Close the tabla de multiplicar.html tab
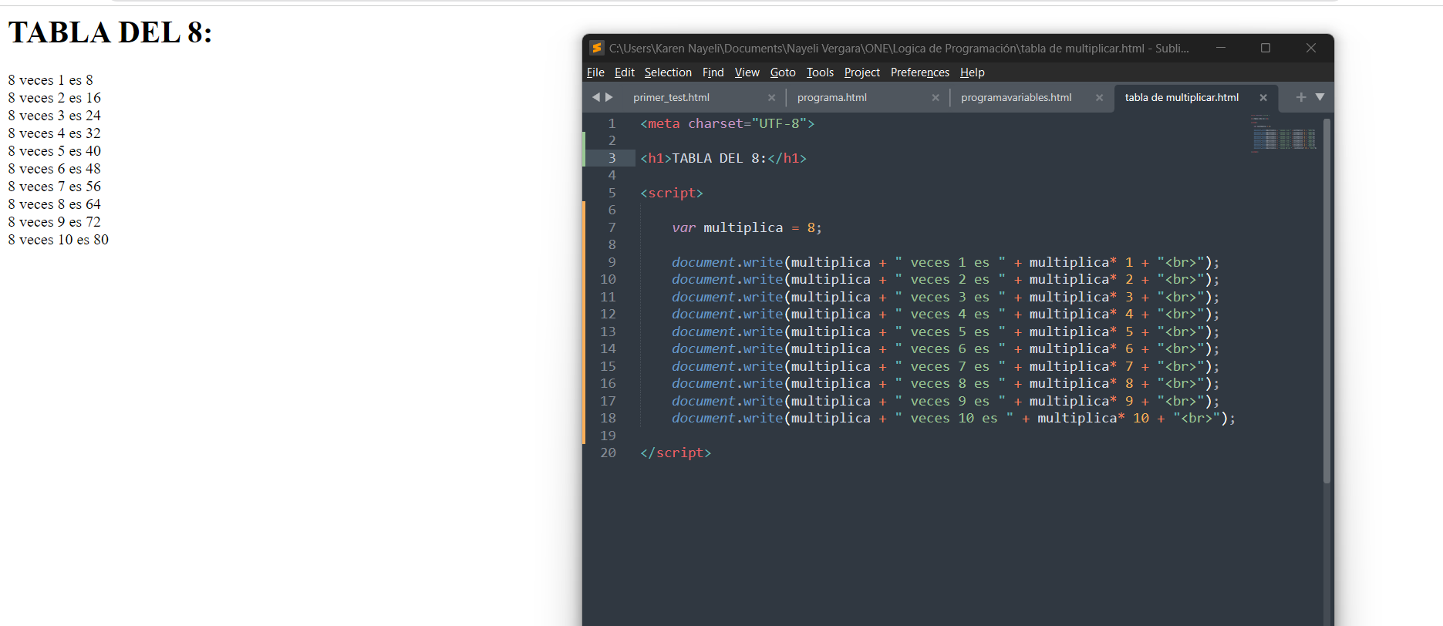 tap(1263, 98)
